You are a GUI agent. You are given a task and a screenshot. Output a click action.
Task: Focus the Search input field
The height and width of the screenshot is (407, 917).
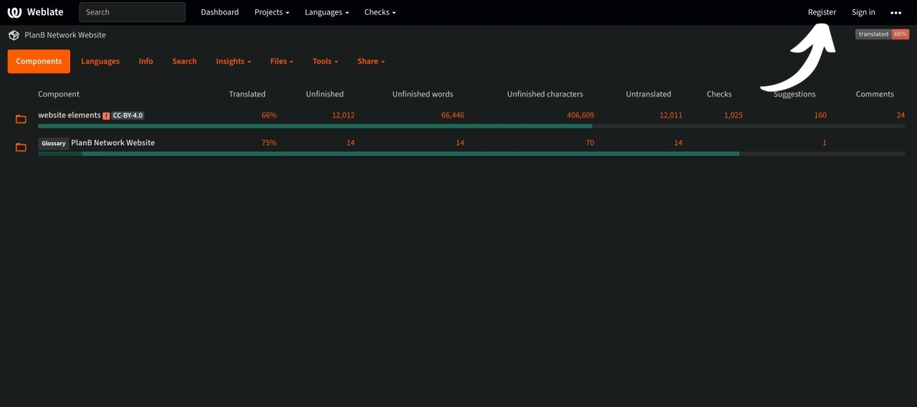(x=132, y=12)
